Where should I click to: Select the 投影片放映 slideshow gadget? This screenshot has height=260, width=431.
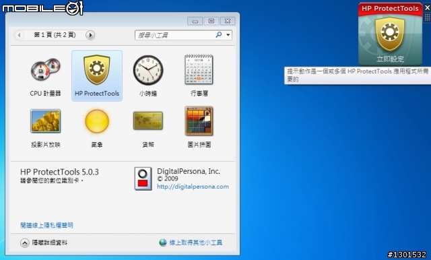click(45, 121)
